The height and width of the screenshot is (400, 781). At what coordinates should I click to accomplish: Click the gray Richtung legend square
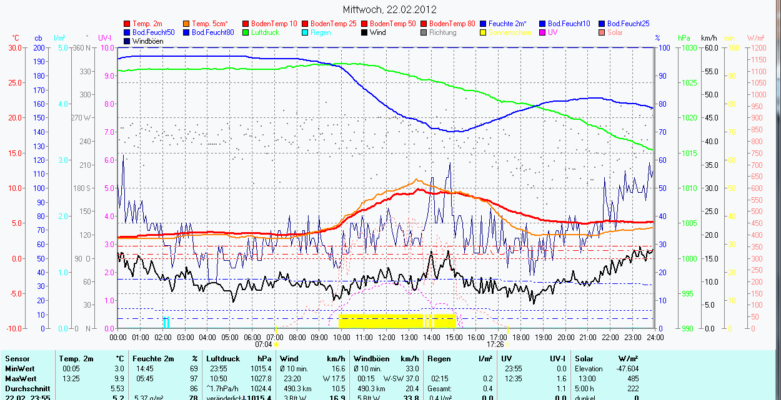click(424, 32)
